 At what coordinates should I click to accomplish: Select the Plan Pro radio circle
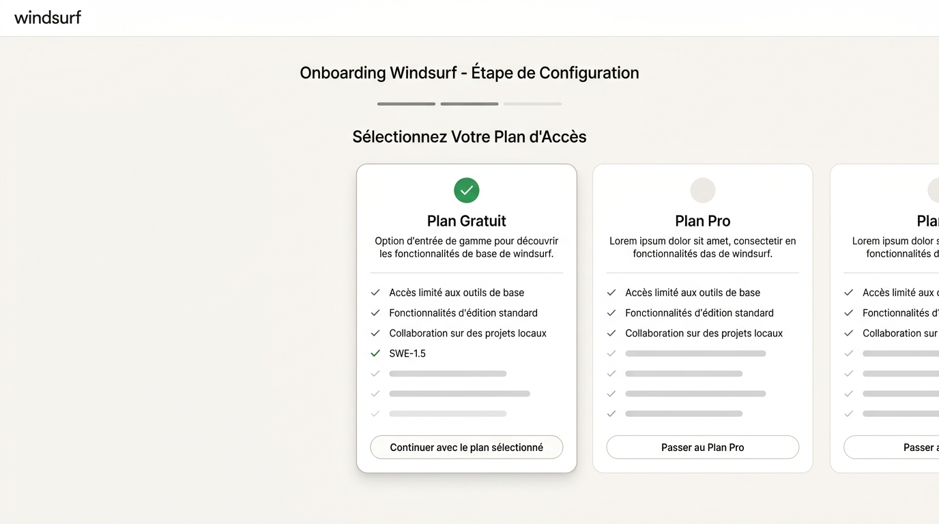703,190
